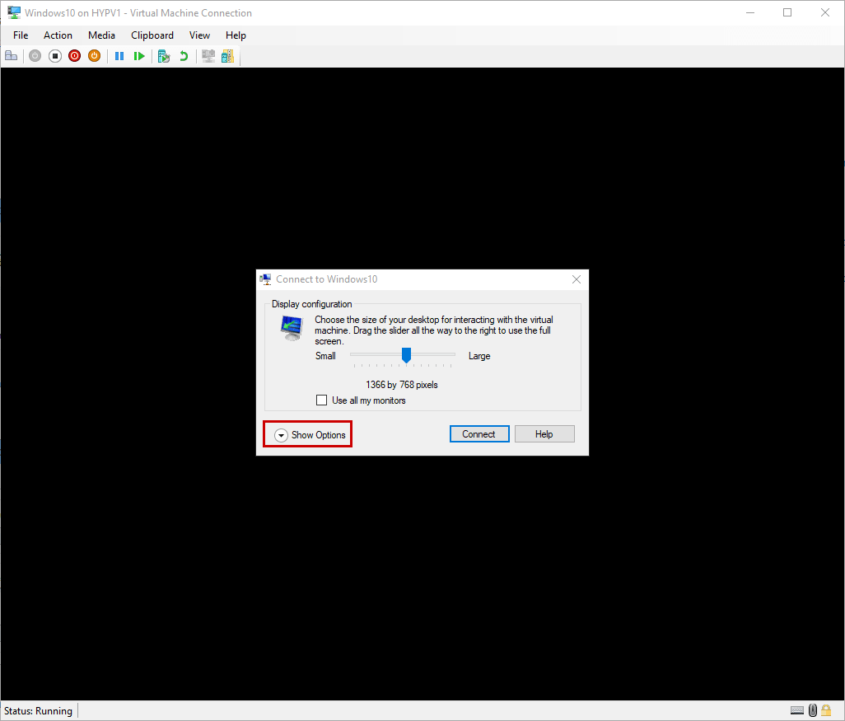
Task: Click the monitor icon in Display configuration
Action: pyautogui.click(x=292, y=328)
